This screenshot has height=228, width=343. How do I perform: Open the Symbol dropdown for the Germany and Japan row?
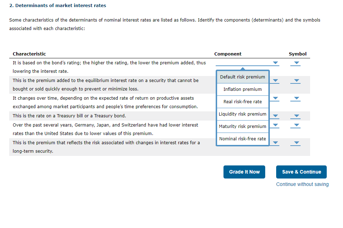pos(295,125)
